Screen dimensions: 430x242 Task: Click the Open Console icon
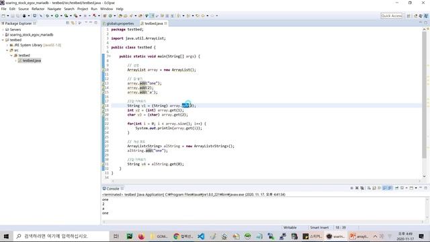(411, 188)
